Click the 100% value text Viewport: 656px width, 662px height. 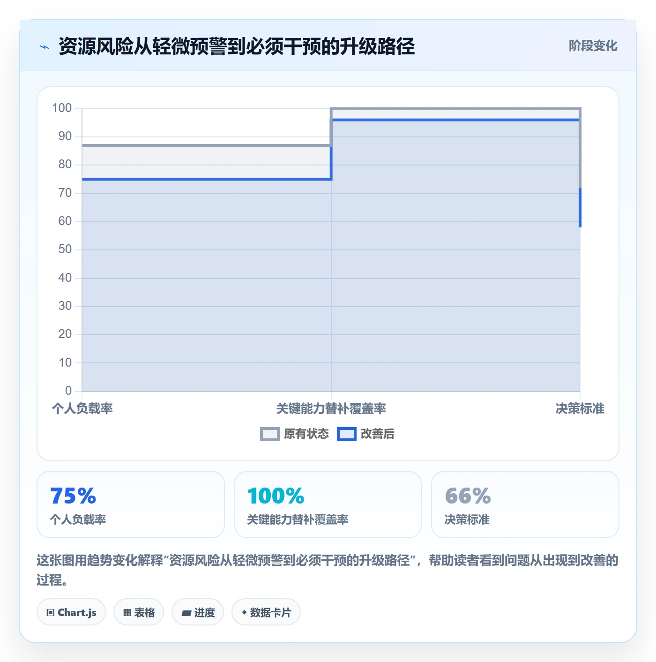click(x=276, y=496)
